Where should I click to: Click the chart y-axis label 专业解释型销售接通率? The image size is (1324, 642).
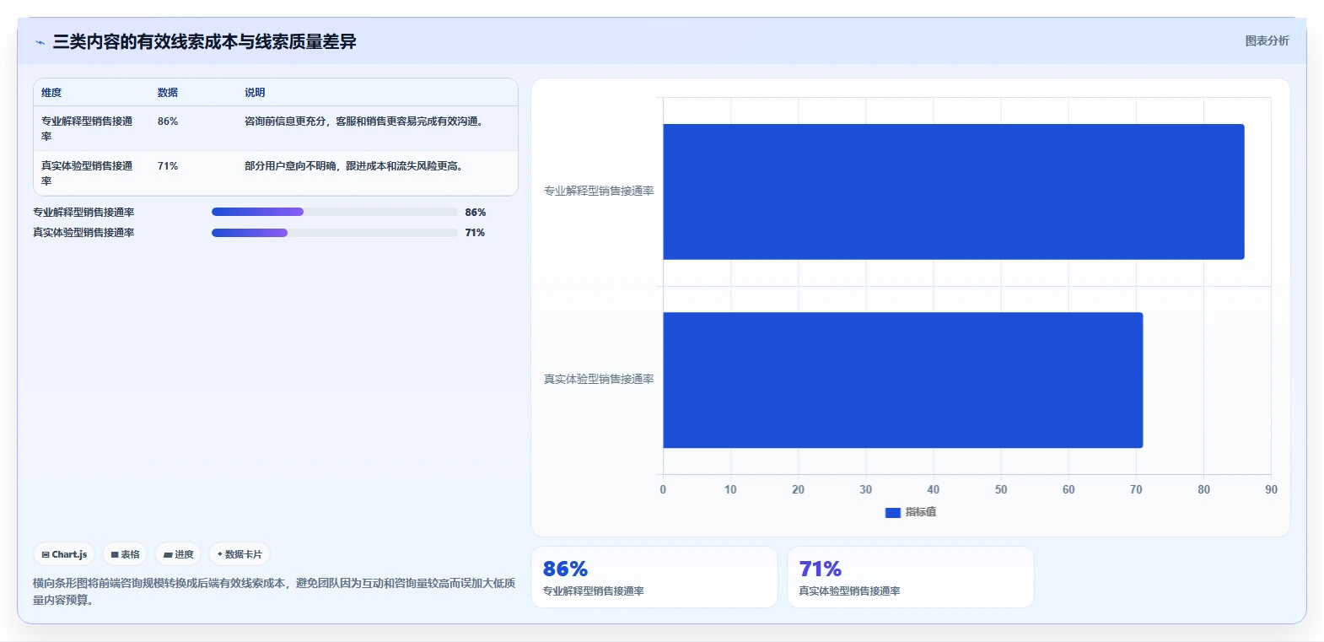(599, 192)
